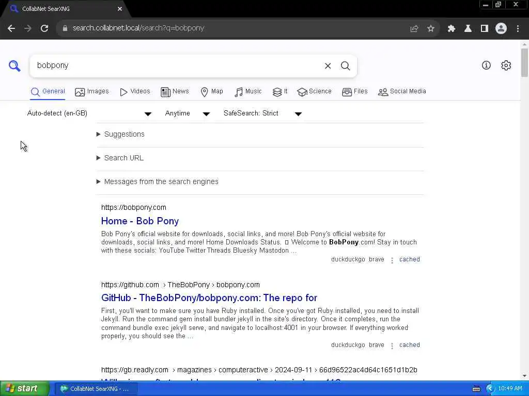Open the Anytime time range dropdown
Image resolution: width=529 pixels, height=396 pixels.
[x=187, y=113]
